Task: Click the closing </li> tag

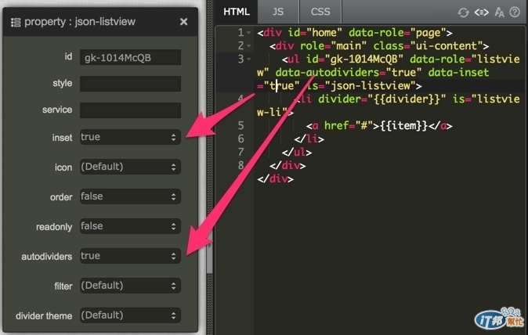Action: point(309,139)
